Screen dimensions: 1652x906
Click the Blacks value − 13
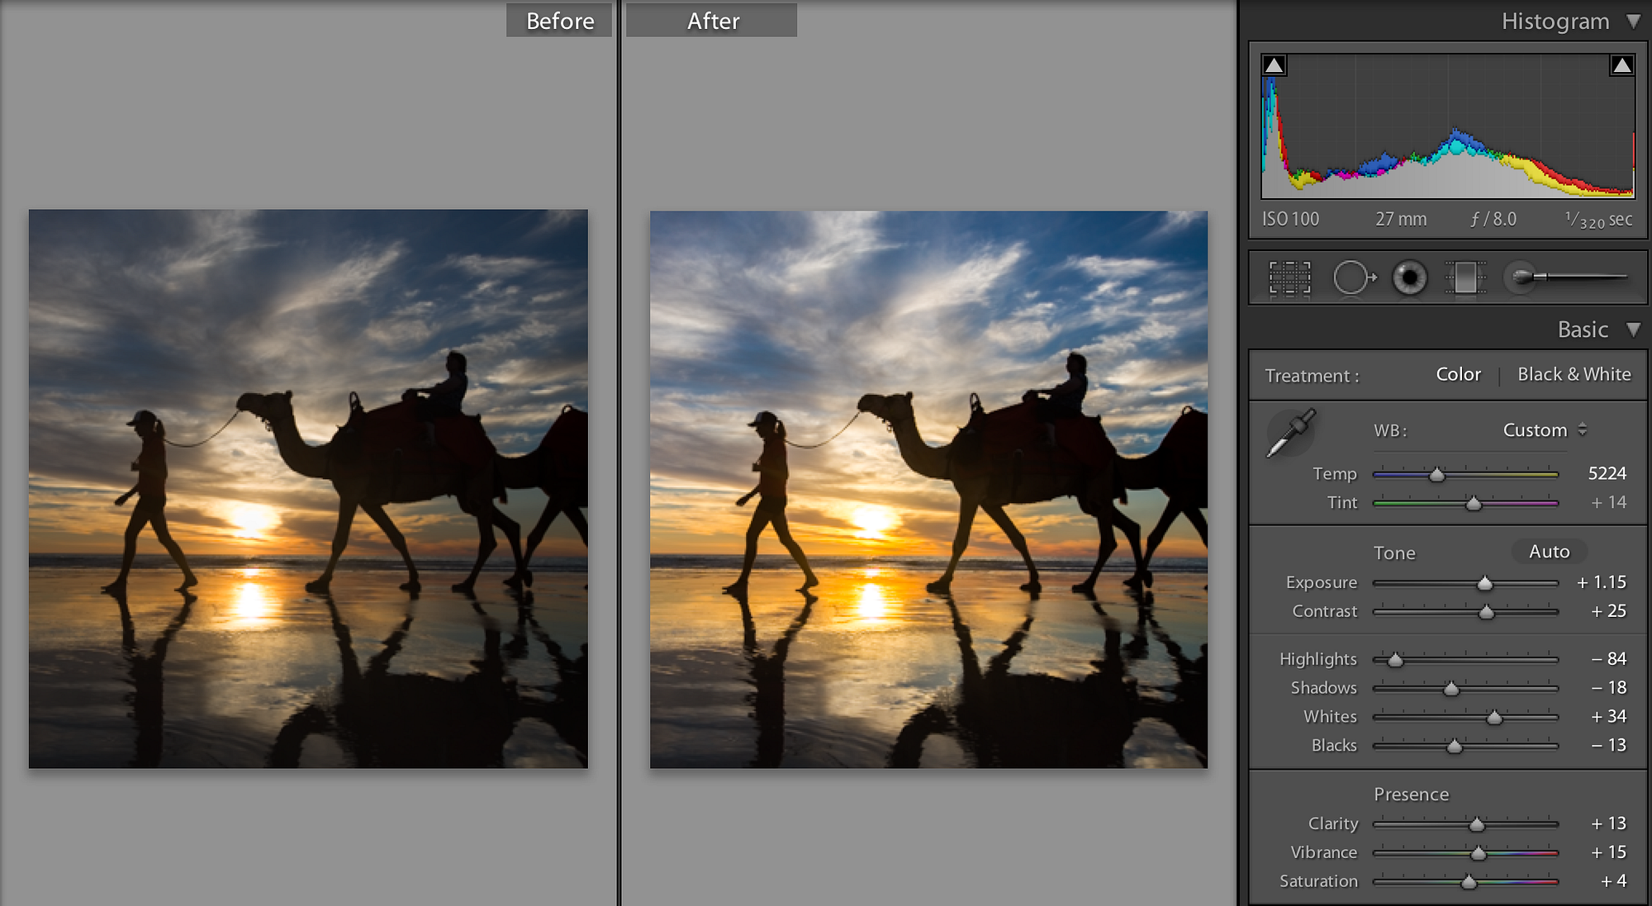pos(1608,745)
